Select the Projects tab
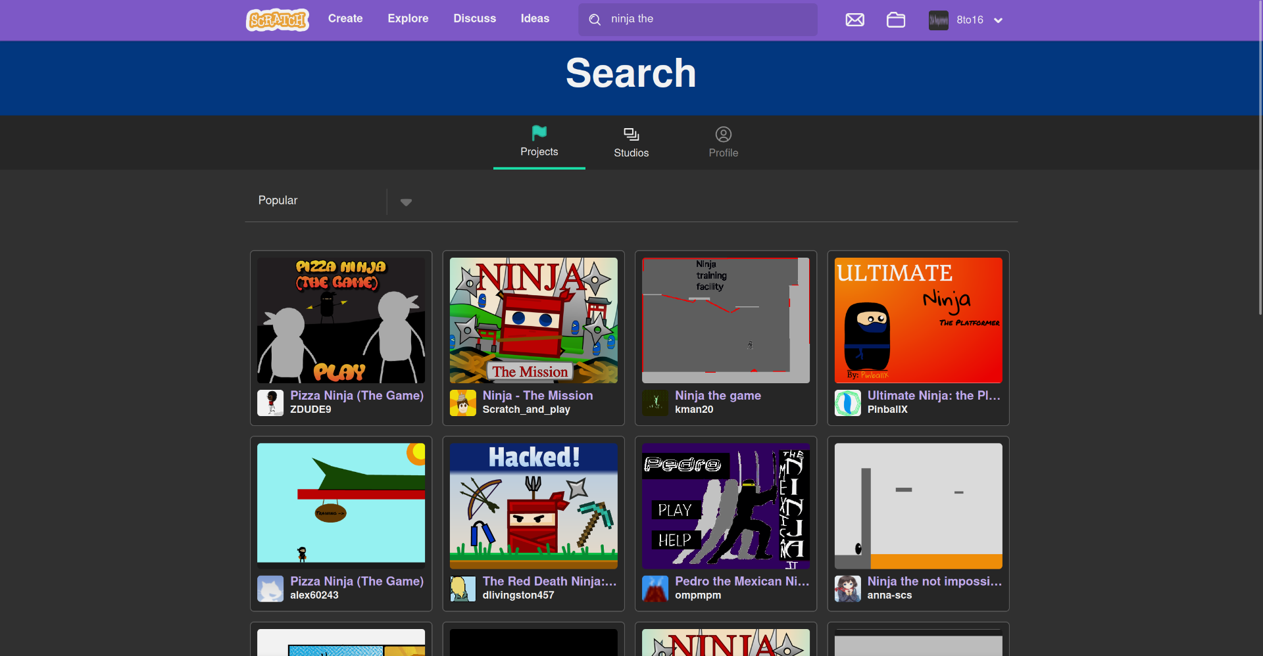Viewport: 1263px width, 656px height. 539,143
